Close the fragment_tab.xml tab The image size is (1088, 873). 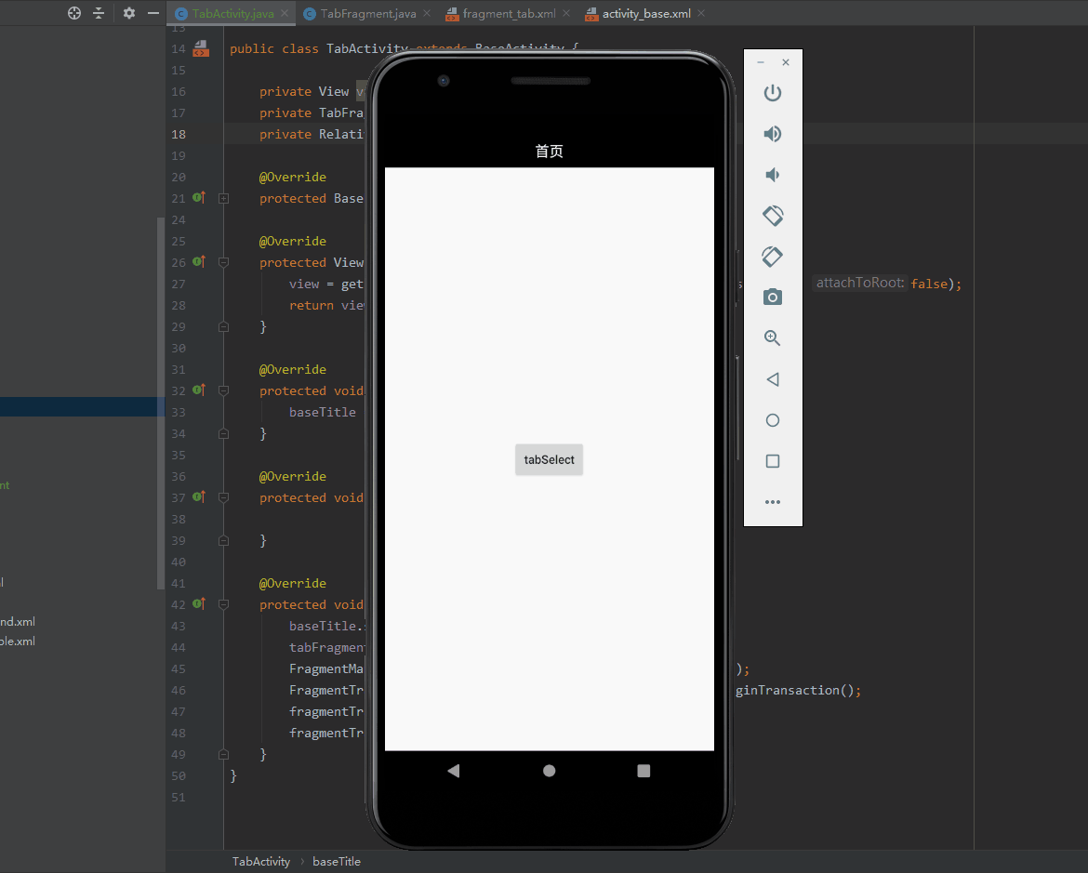pos(566,13)
